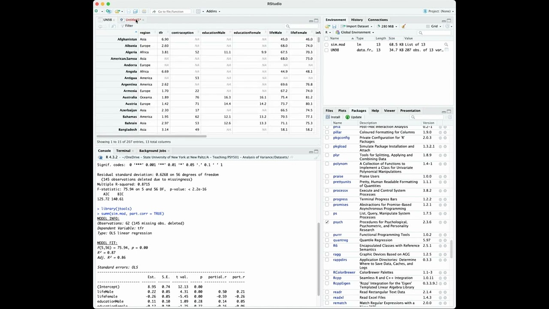Switch to the Plots tab

tap(342, 111)
